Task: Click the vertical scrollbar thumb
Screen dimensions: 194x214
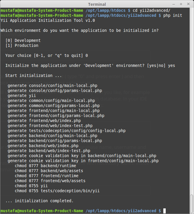Action: pos(192,203)
